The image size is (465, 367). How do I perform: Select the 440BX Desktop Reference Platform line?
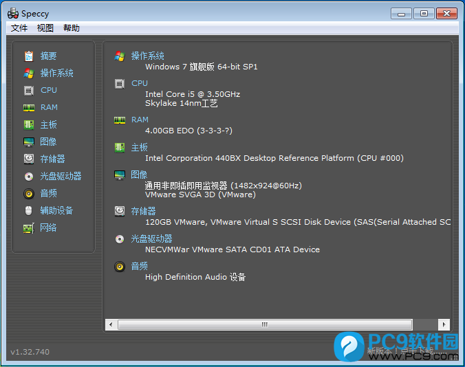(274, 158)
